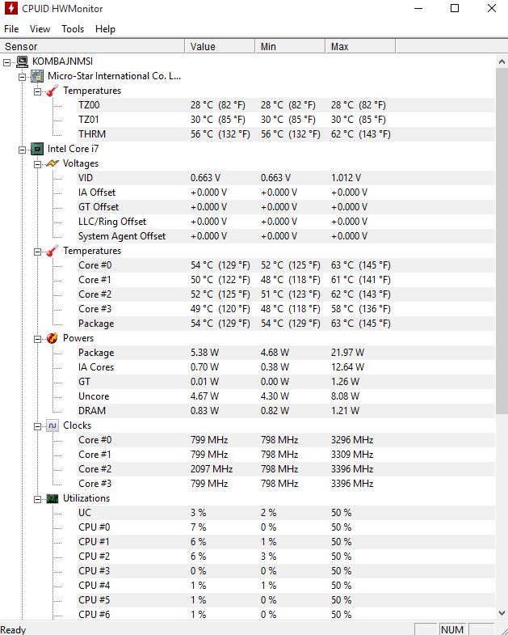Collapse the Powers section
This screenshot has width=508, height=635.
point(38,339)
